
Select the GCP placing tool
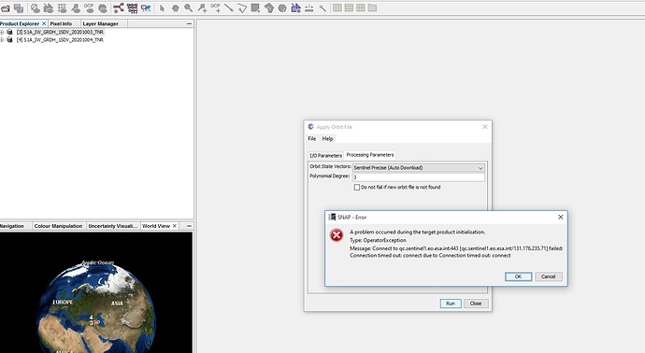[216, 7]
